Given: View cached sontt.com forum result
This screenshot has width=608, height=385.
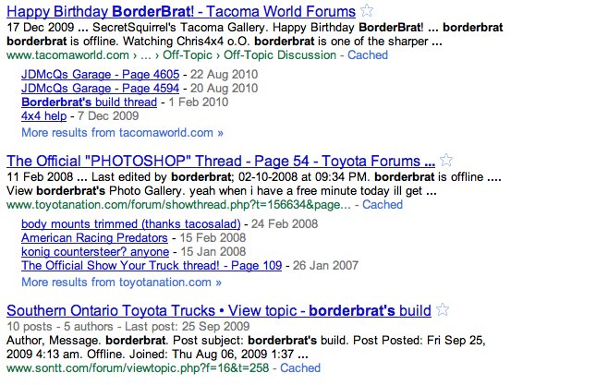Looking at the screenshot, I should pos(300,368).
